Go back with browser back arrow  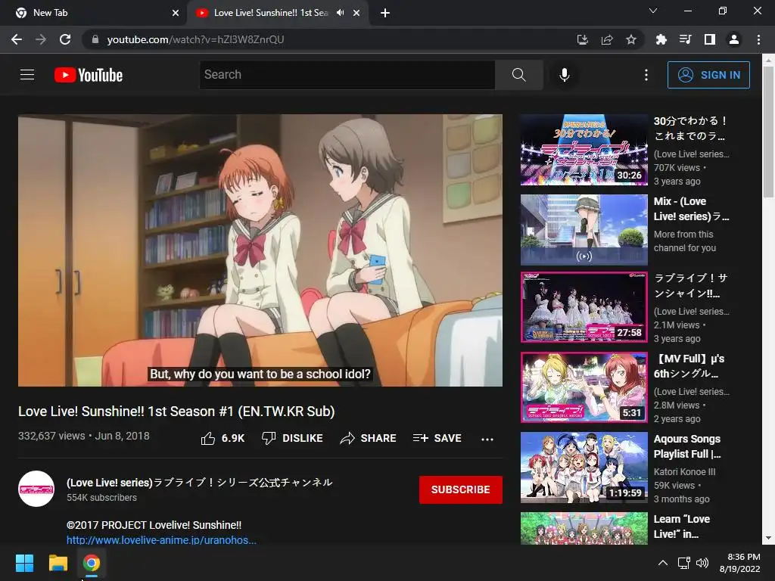(17, 39)
